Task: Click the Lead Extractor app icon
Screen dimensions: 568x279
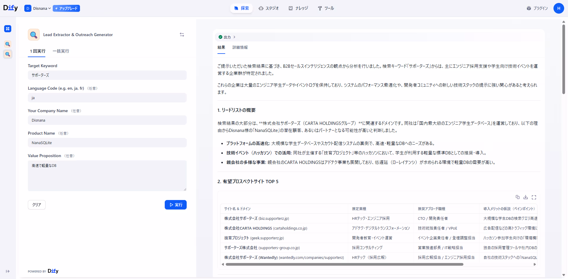Action: click(x=34, y=35)
